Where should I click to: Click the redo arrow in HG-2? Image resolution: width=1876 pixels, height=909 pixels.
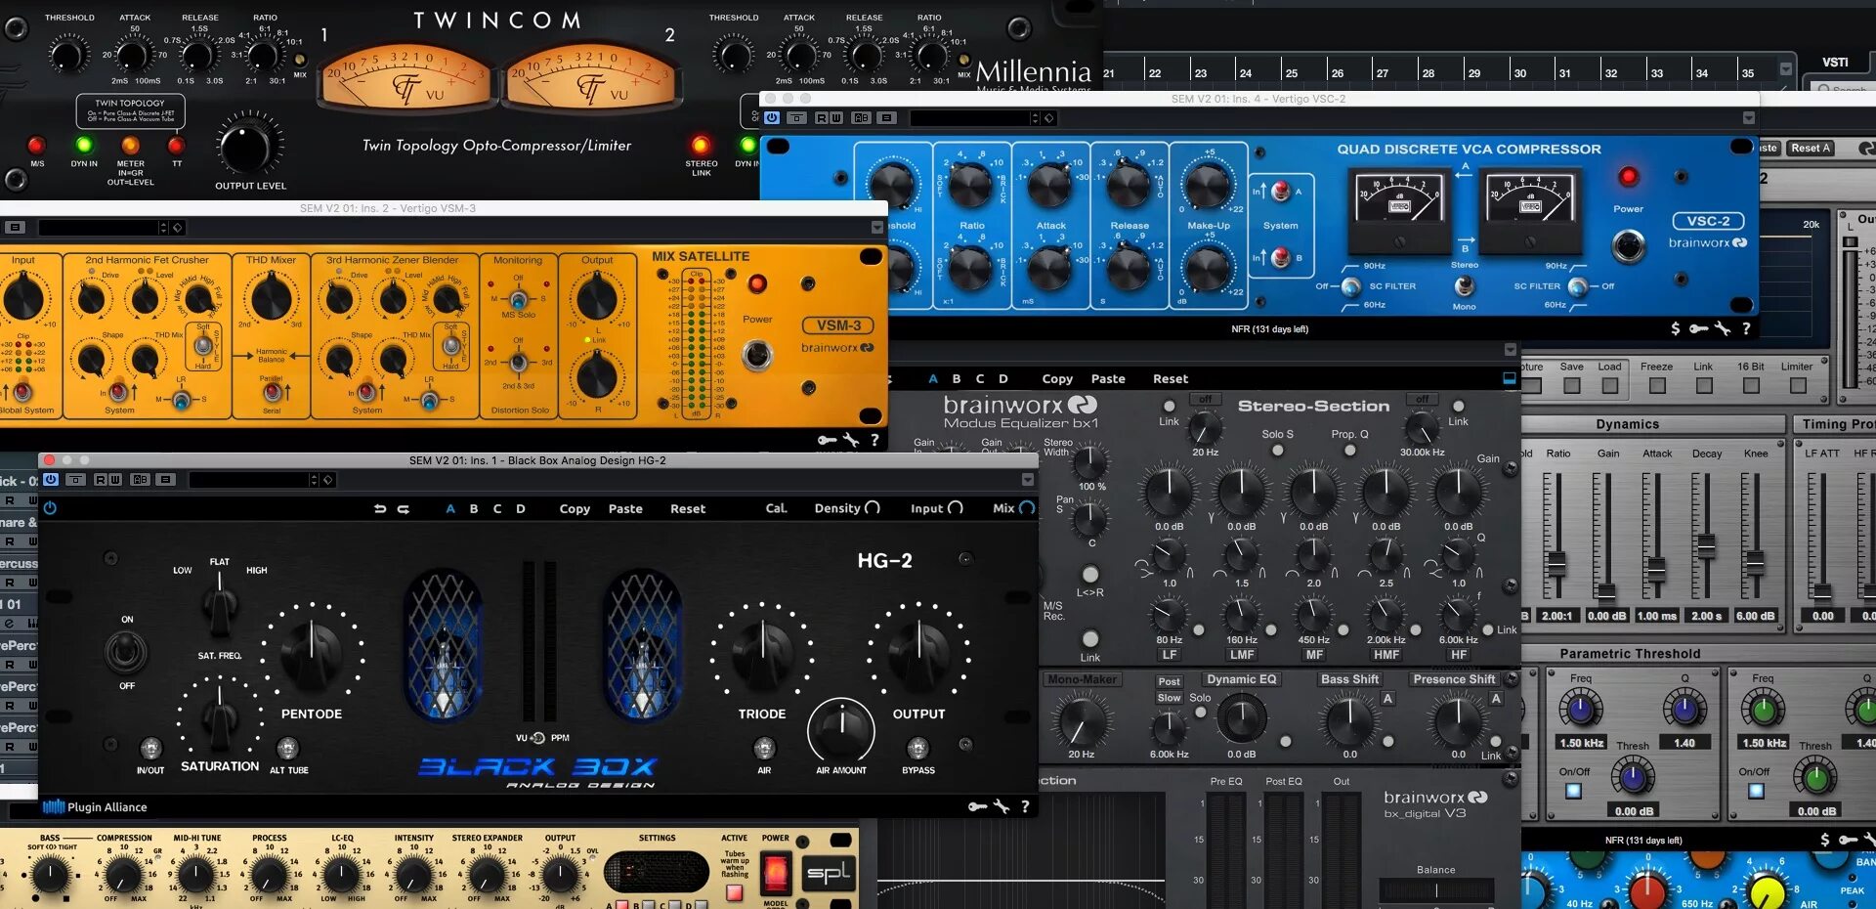403,508
